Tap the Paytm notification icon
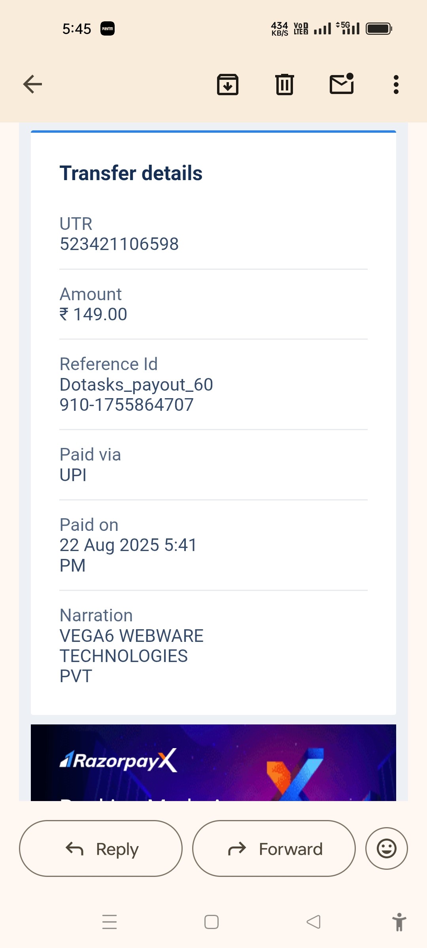 point(108,29)
